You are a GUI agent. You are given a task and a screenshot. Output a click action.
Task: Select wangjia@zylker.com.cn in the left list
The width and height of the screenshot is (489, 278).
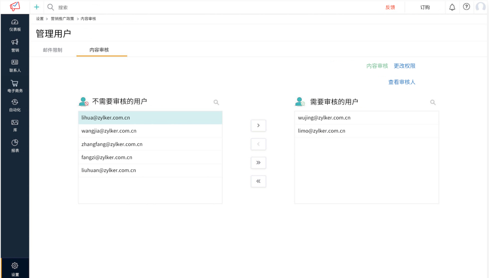(x=109, y=131)
